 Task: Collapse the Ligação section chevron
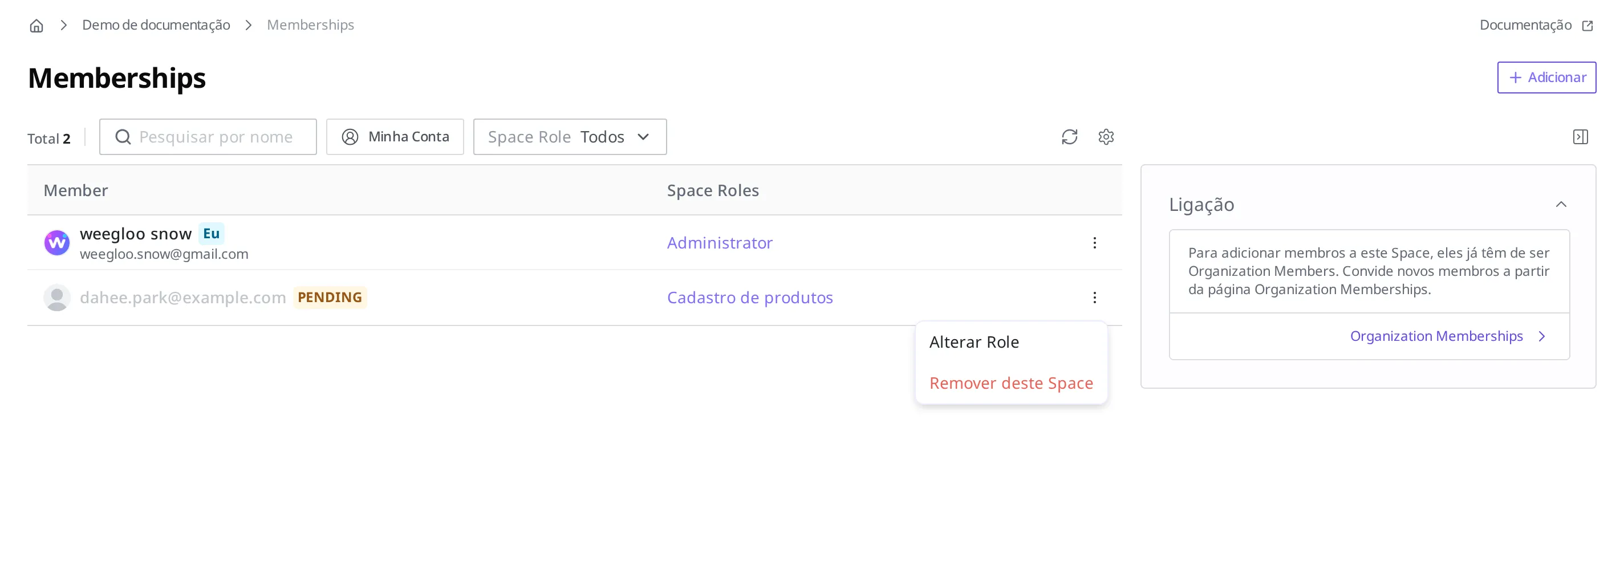[1561, 204]
